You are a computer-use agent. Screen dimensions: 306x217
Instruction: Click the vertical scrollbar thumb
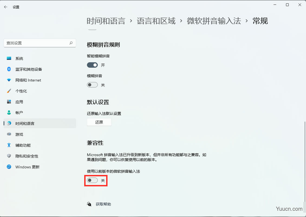305,161
